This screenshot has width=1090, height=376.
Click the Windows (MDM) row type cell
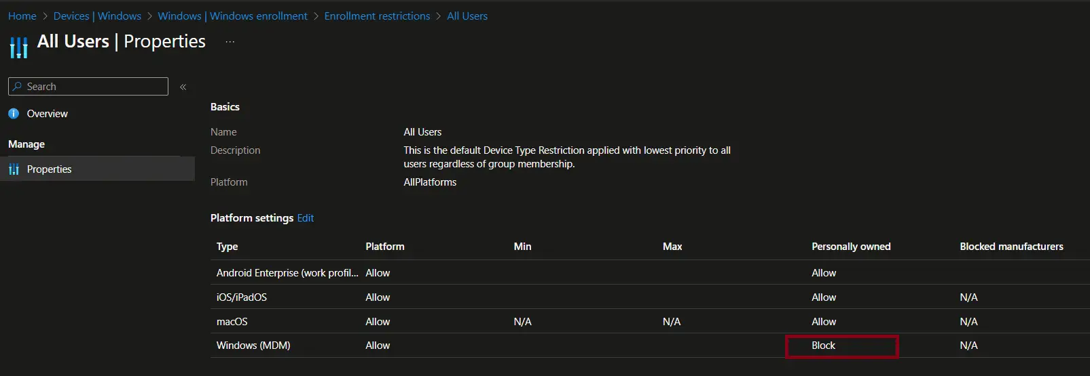(x=253, y=346)
